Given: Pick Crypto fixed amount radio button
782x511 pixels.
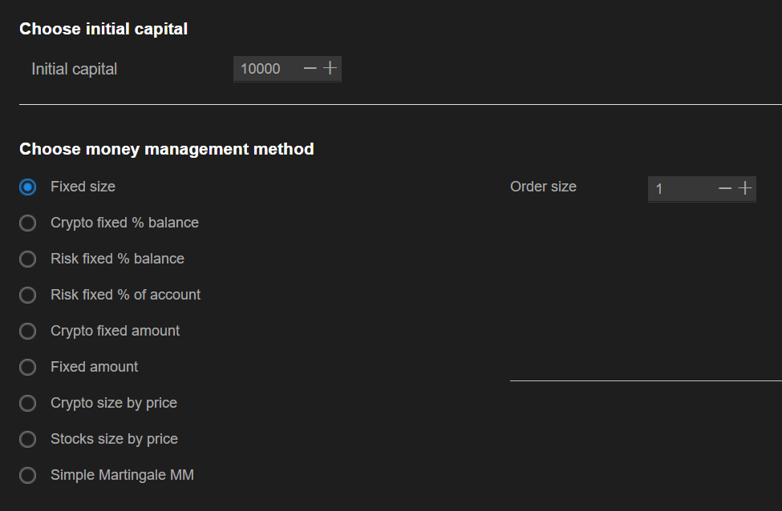Looking at the screenshot, I should pos(28,331).
